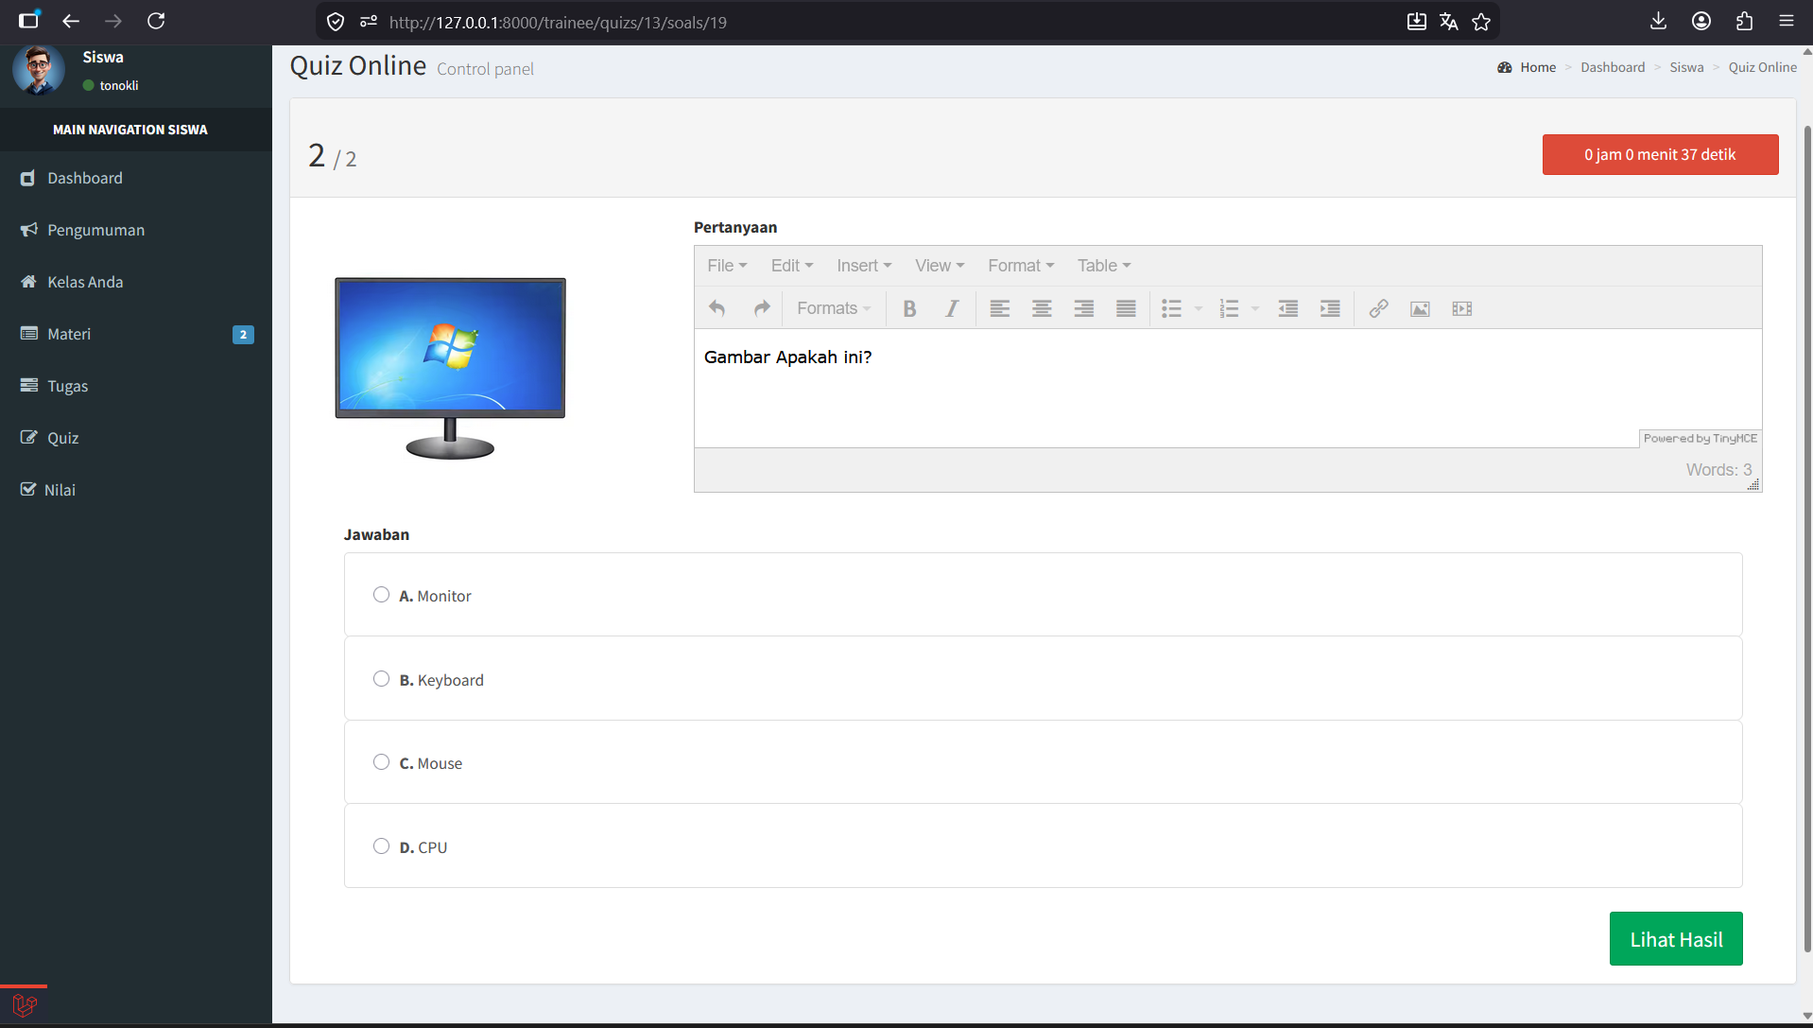Click the insert image icon
The height and width of the screenshot is (1028, 1813).
[x=1420, y=308]
